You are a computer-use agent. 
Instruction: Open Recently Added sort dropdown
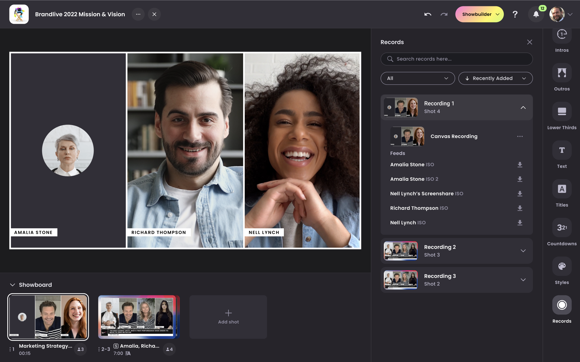click(495, 78)
